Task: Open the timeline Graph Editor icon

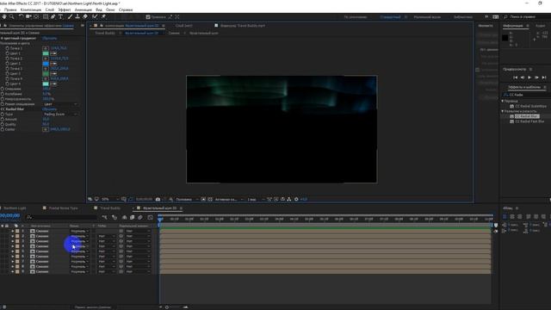Action: (150, 218)
